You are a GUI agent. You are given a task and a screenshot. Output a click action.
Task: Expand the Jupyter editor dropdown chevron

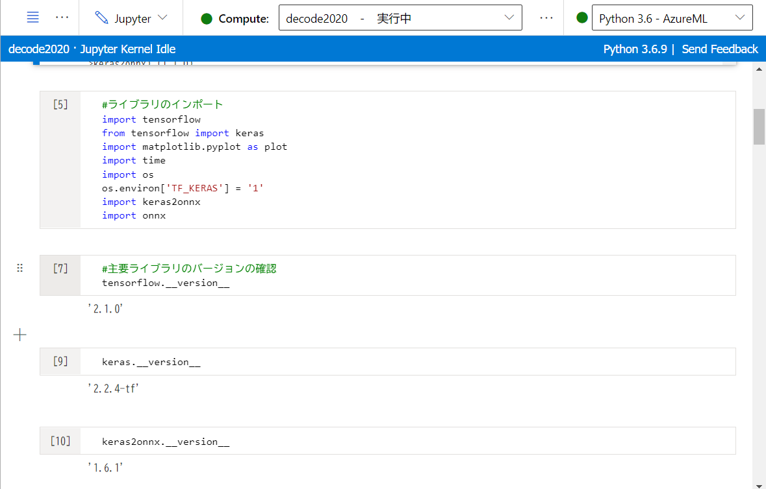point(162,18)
